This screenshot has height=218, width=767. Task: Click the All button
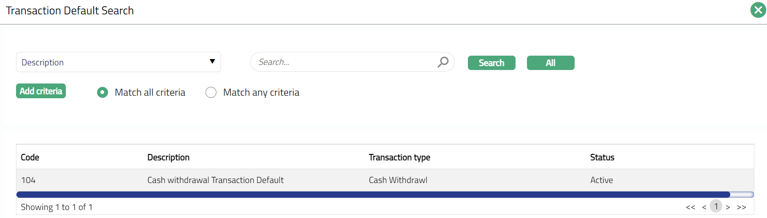click(550, 63)
